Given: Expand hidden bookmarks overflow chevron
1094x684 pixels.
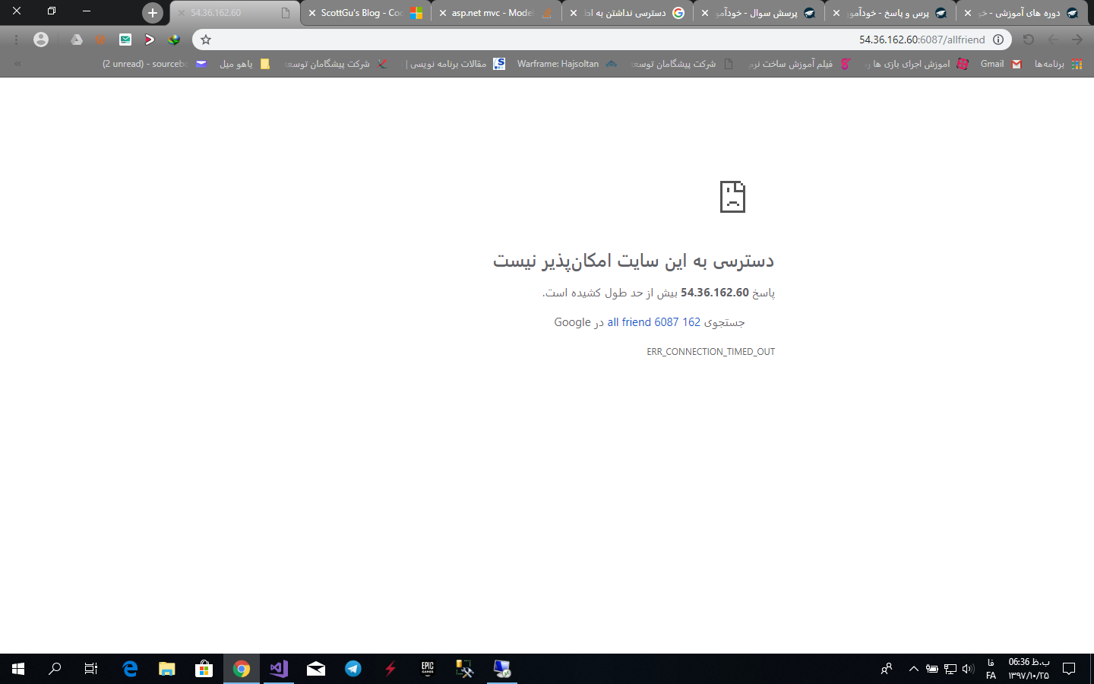Looking at the screenshot, I should [17, 64].
